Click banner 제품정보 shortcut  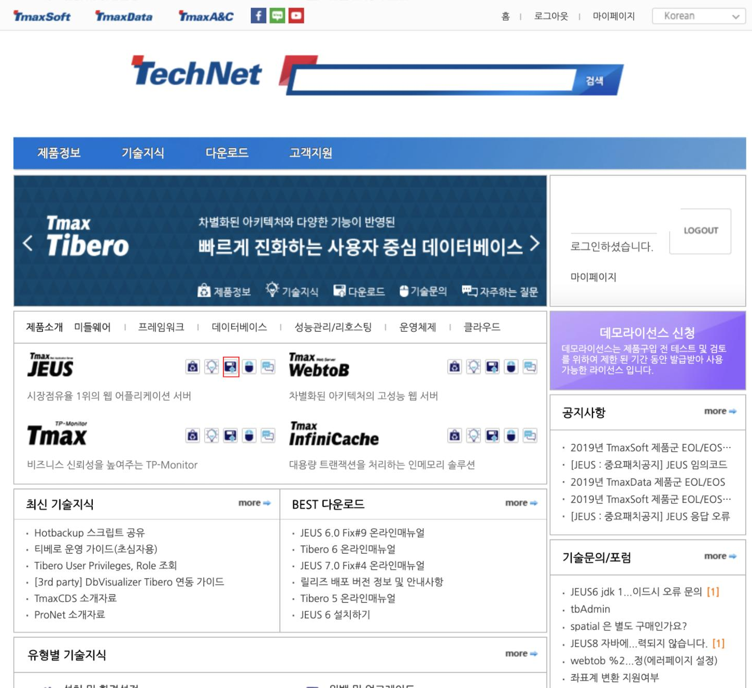224,291
